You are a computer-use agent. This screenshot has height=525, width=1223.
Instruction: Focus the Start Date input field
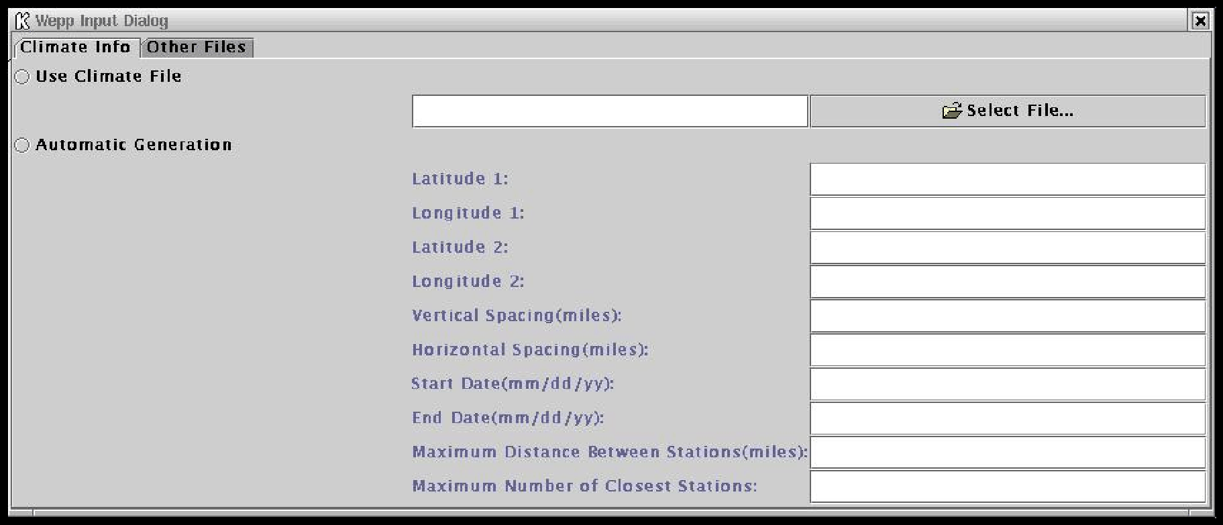1007,384
